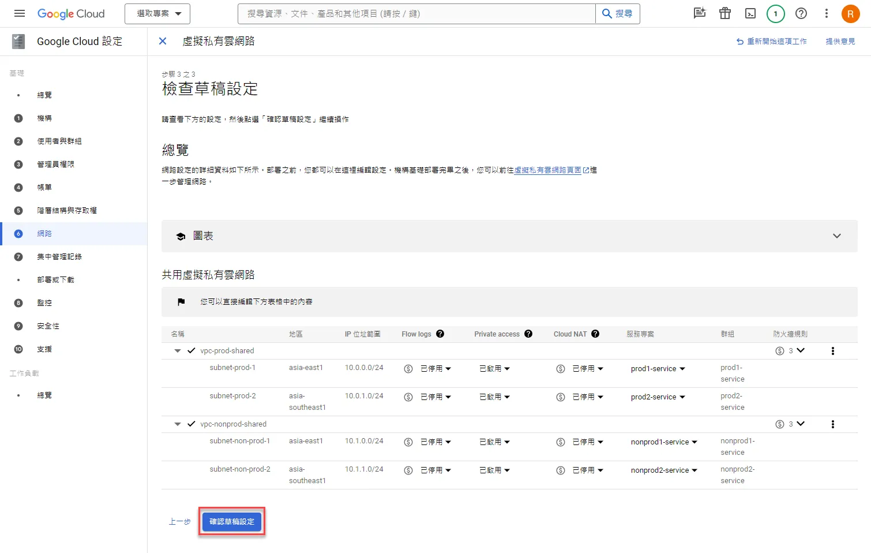The height and width of the screenshot is (553, 871).
Task: Click the Google Cloud 設定 page icon
Action: [x=18, y=41]
